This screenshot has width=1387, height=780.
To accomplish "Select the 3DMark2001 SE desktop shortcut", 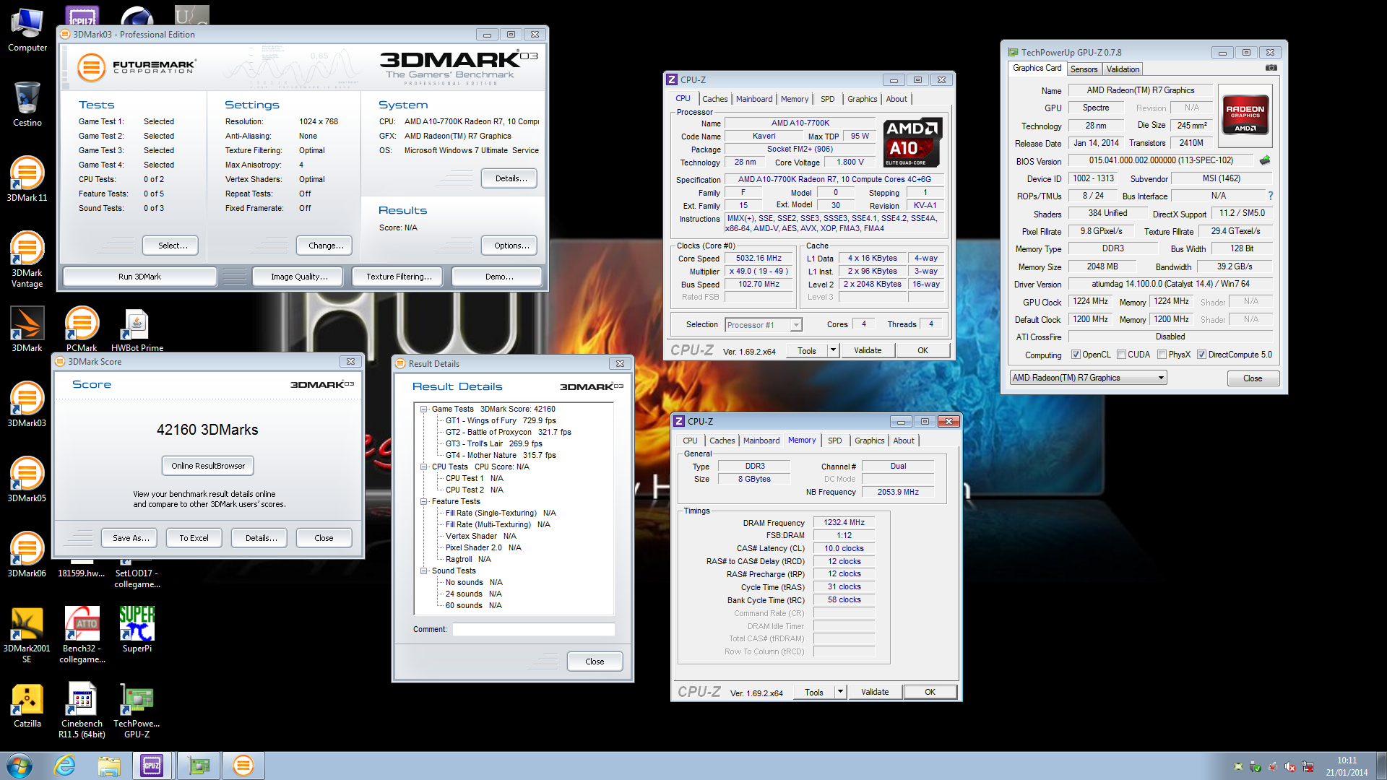I will (27, 635).
